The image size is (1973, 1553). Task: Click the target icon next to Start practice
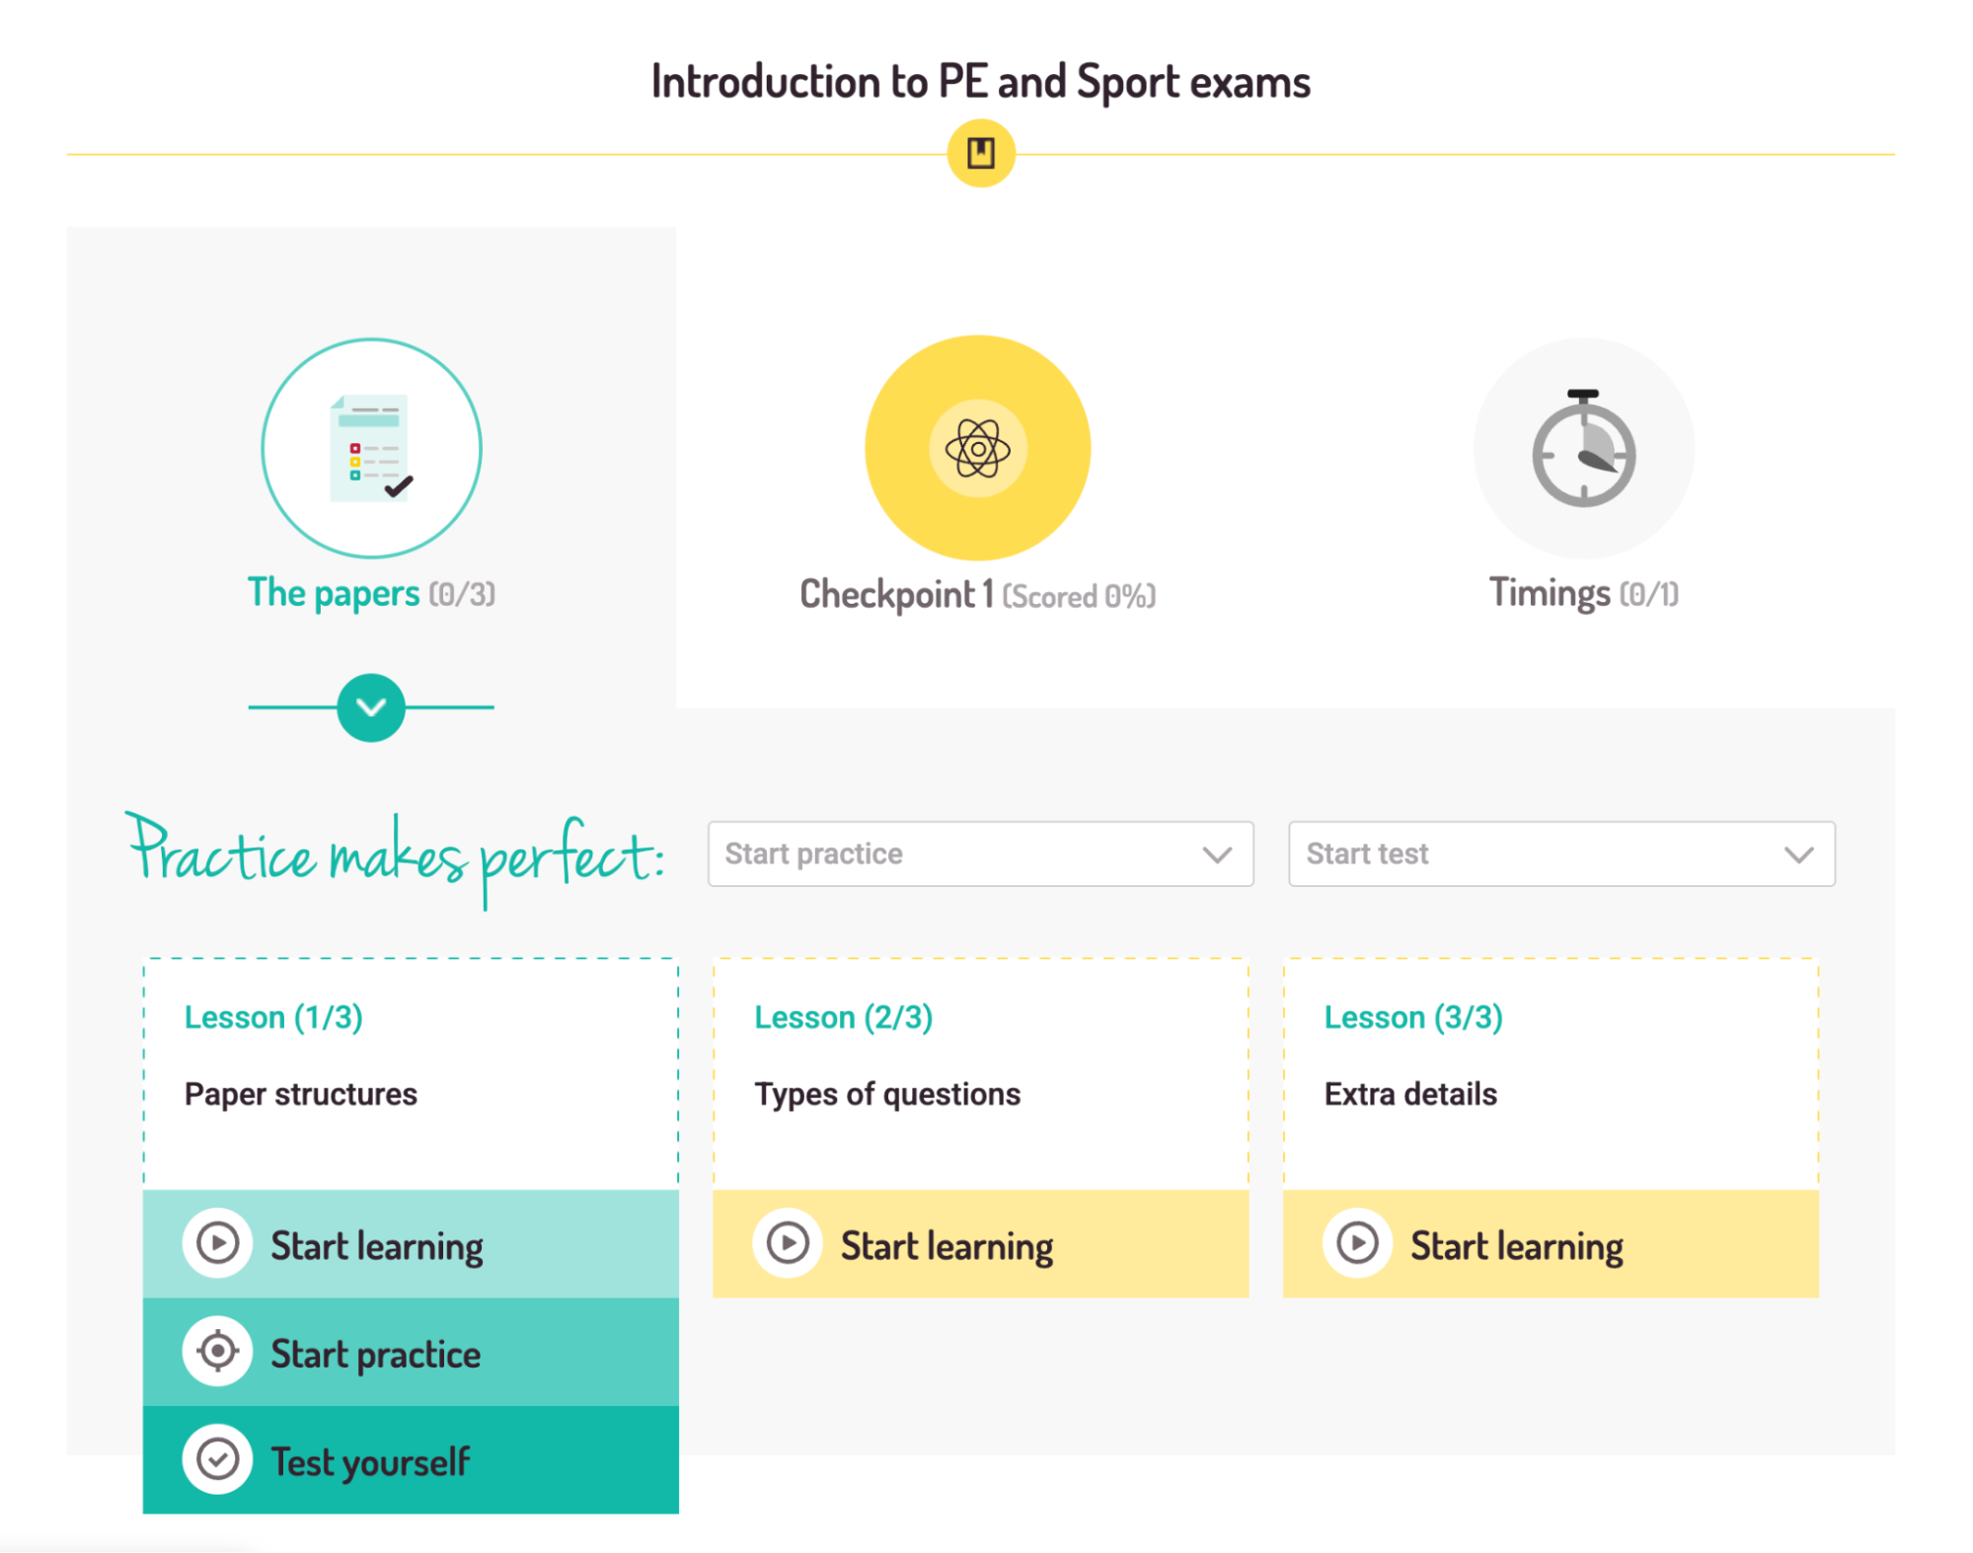coord(217,1352)
